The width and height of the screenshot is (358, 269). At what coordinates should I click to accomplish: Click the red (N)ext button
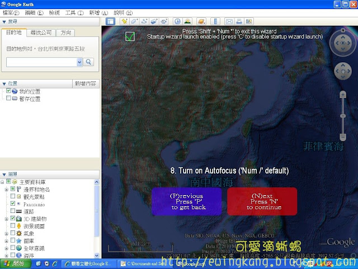pyautogui.click(x=262, y=201)
